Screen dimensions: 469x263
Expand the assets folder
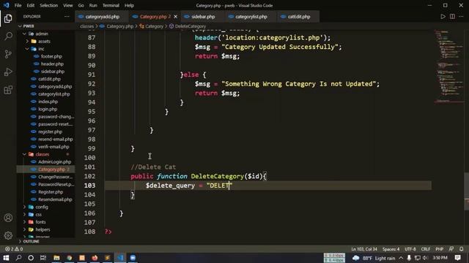pyautogui.click(x=44, y=41)
